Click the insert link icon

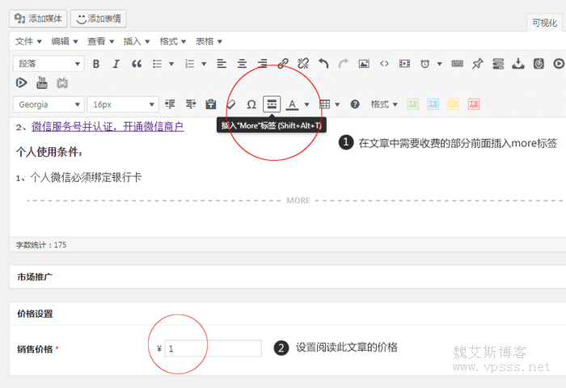[x=283, y=63]
